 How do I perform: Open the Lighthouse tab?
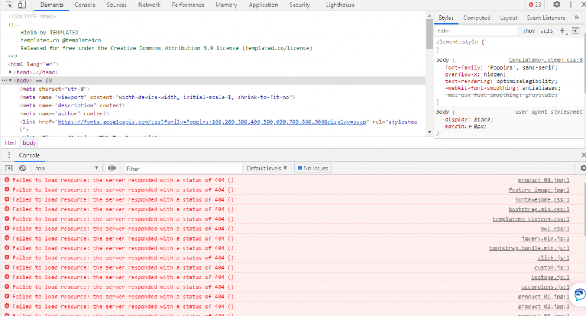tap(340, 5)
